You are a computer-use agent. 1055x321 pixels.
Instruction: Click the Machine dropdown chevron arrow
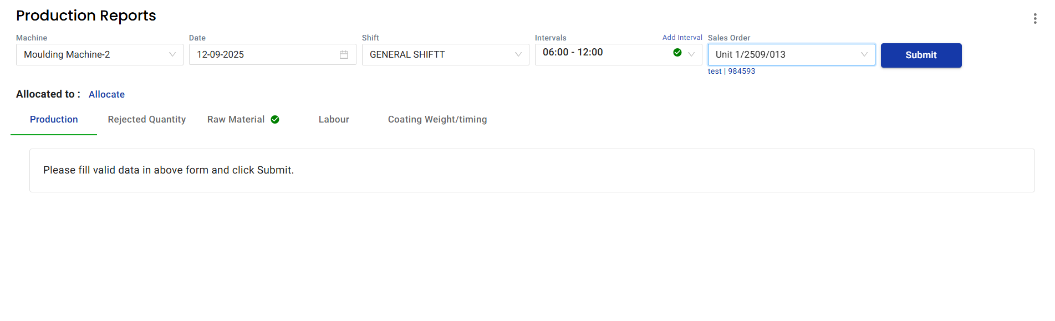pos(172,55)
